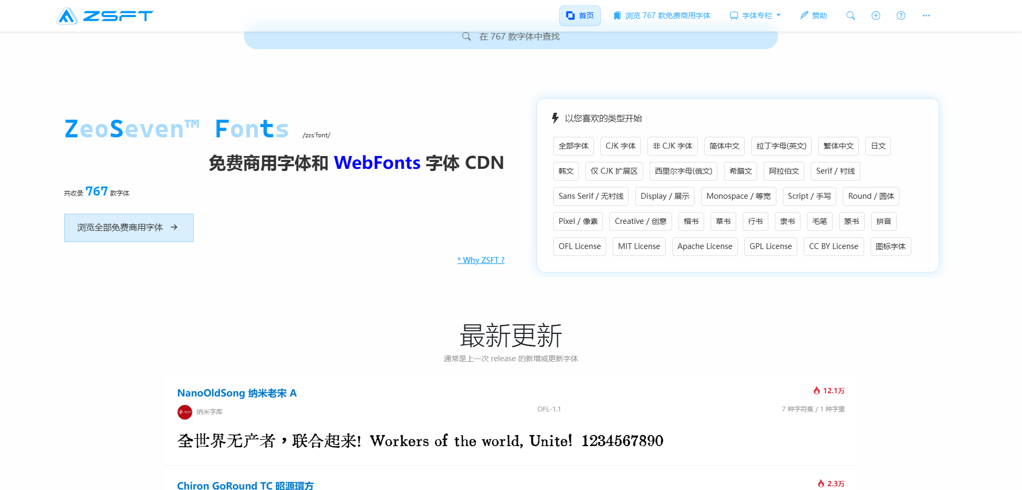
Task: Open the help question mark icon
Action: click(901, 15)
